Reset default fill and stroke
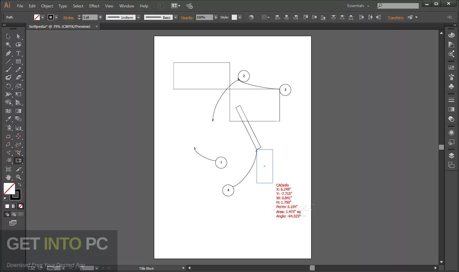This screenshot has height=272, width=459. [x=5, y=199]
